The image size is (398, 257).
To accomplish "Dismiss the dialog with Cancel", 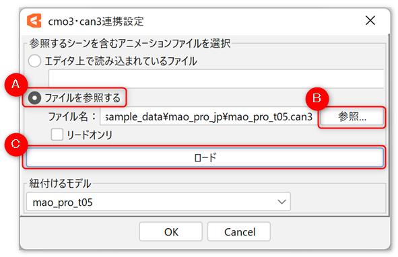I will click(x=239, y=231).
